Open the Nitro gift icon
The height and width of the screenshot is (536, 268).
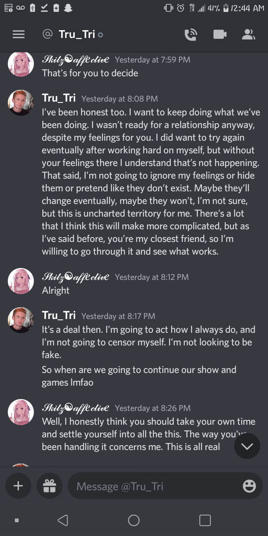tap(50, 486)
